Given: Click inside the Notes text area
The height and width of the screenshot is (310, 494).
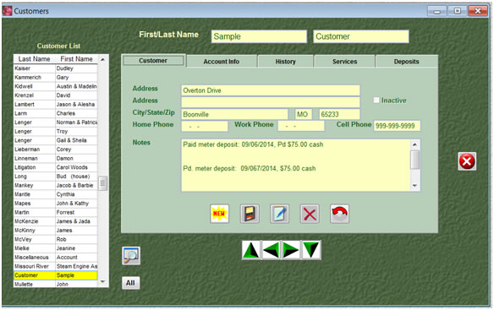Looking at the screenshot, I should pos(295,165).
